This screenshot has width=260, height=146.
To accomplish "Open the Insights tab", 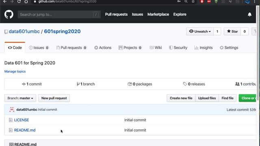I will pos(203,48).
